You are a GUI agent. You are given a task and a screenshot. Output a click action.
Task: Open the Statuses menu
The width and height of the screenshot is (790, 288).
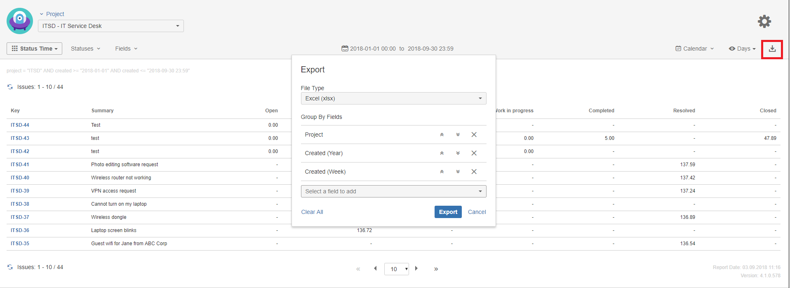pyautogui.click(x=85, y=49)
